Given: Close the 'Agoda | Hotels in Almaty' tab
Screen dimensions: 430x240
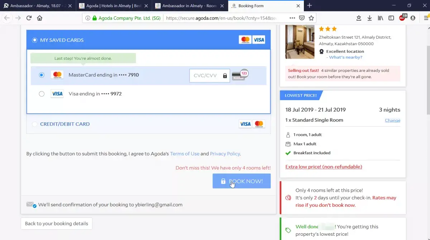Looking at the screenshot, I should (146, 6).
